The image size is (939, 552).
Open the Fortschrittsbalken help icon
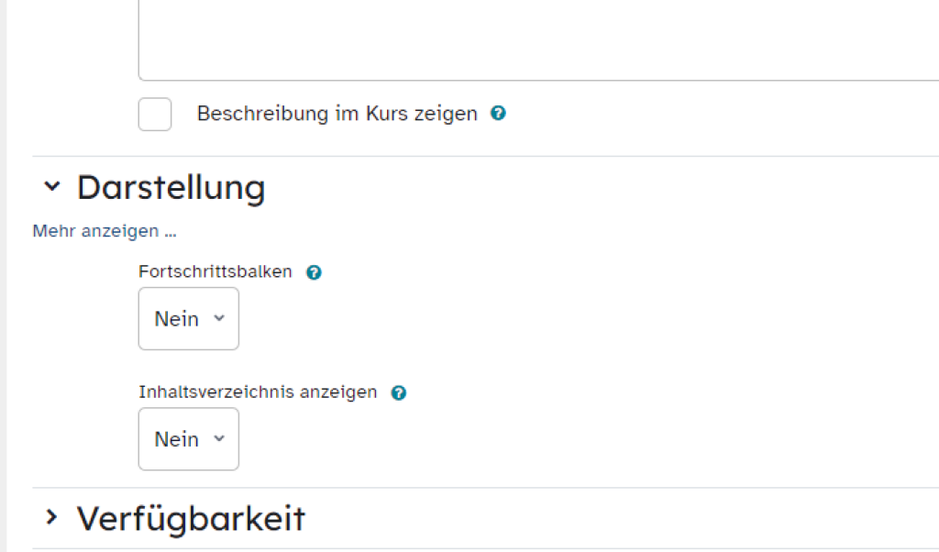(314, 272)
